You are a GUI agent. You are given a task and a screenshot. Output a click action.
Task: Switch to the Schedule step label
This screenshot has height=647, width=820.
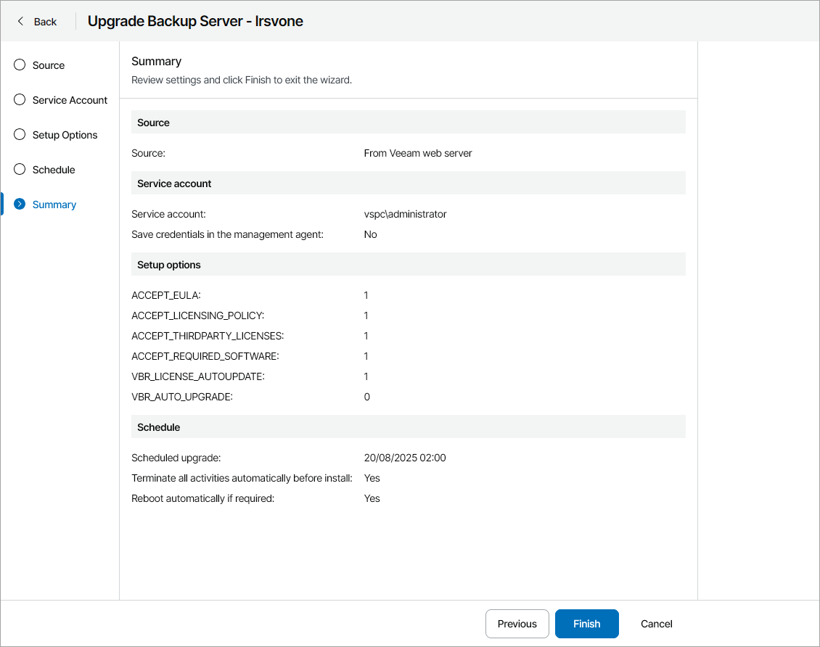[54, 170]
